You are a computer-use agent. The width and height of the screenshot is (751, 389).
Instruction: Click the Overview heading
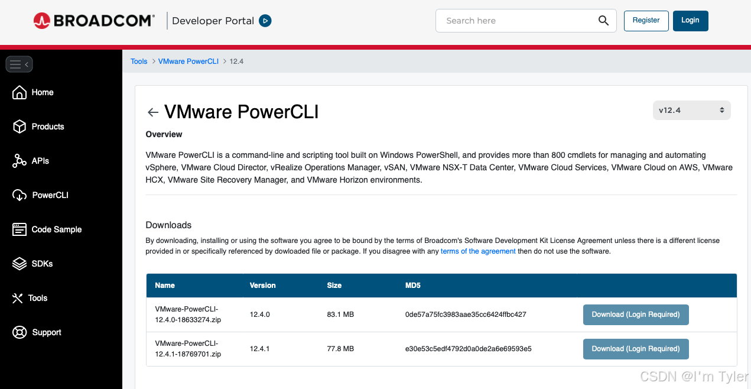coord(164,134)
